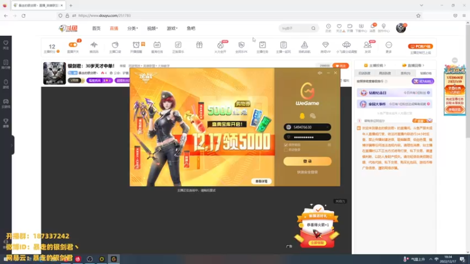Viewport: 470px width, 264px height.
Task: Open the download center icon
Action: (x=361, y=28)
